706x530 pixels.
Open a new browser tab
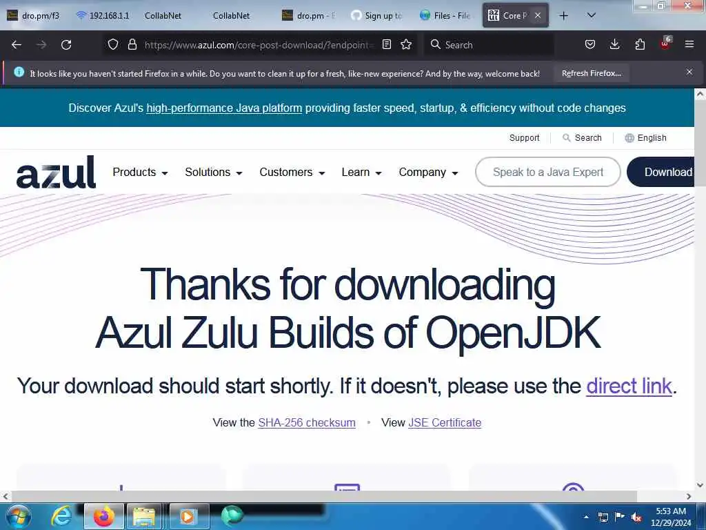point(563,16)
